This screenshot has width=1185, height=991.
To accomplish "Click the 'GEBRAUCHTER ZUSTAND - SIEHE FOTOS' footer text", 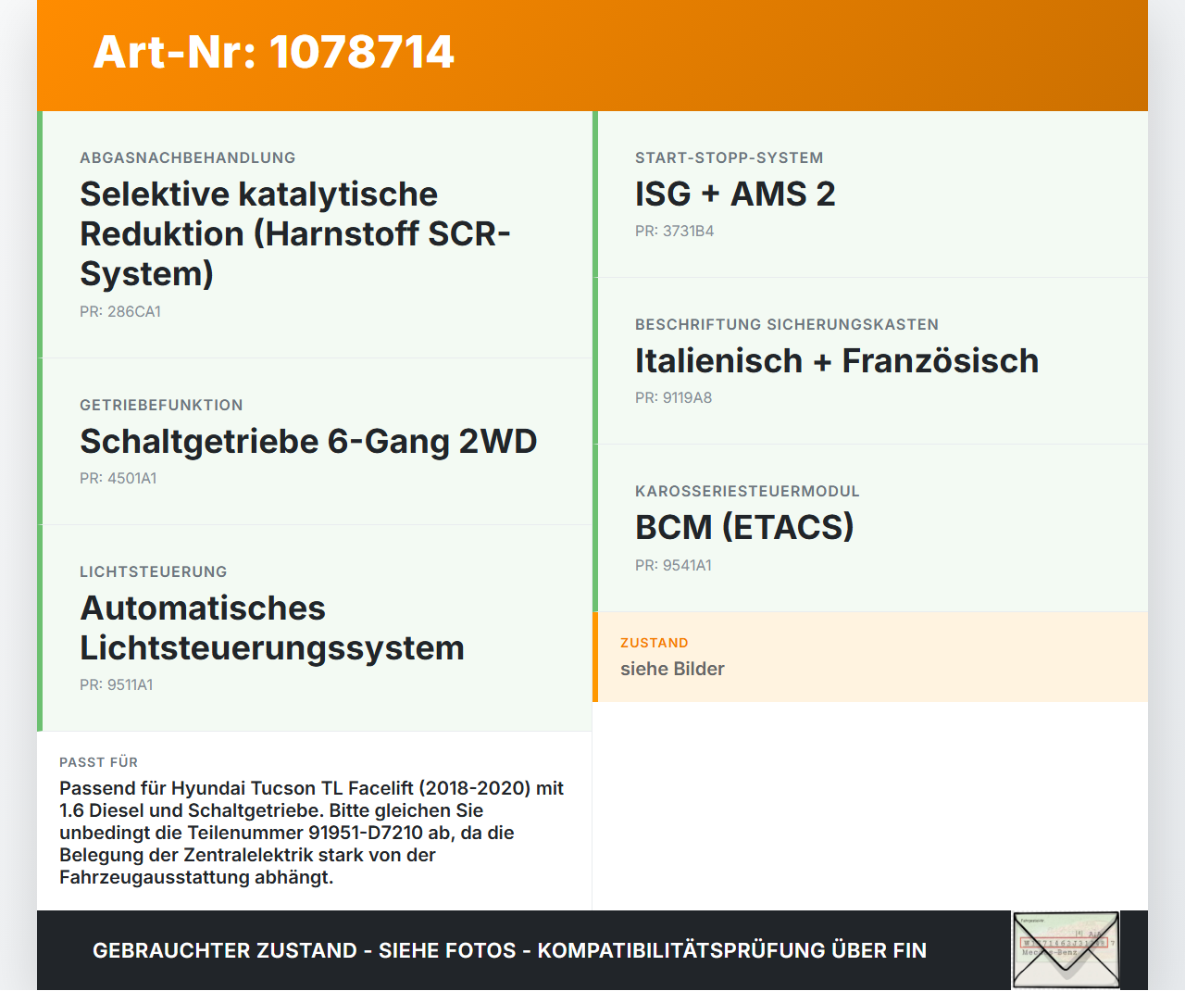I will (509, 950).
